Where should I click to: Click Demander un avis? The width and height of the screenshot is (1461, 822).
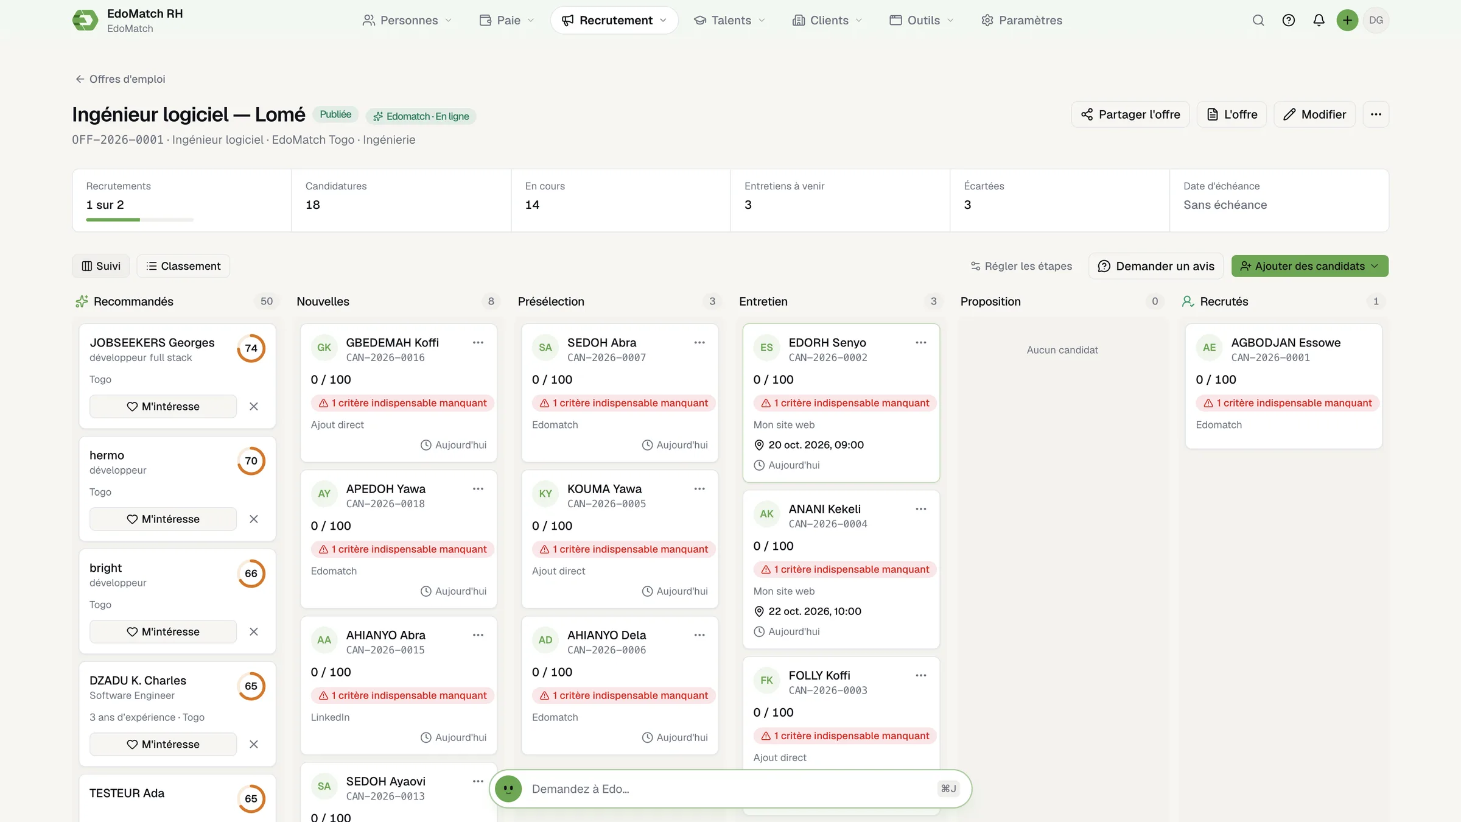pyautogui.click(x=1155, y=266)
